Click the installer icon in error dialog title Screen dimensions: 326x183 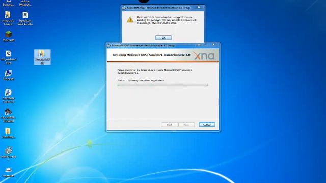click(x=124, y=8)
